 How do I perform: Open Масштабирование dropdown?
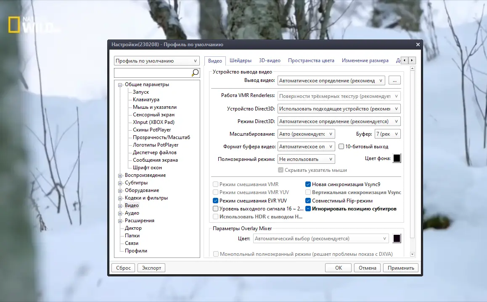[x=306, y=134]
